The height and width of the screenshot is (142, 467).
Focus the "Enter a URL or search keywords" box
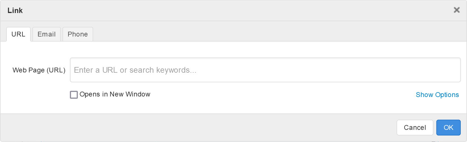pyautogui.click(x=265, y=70)
